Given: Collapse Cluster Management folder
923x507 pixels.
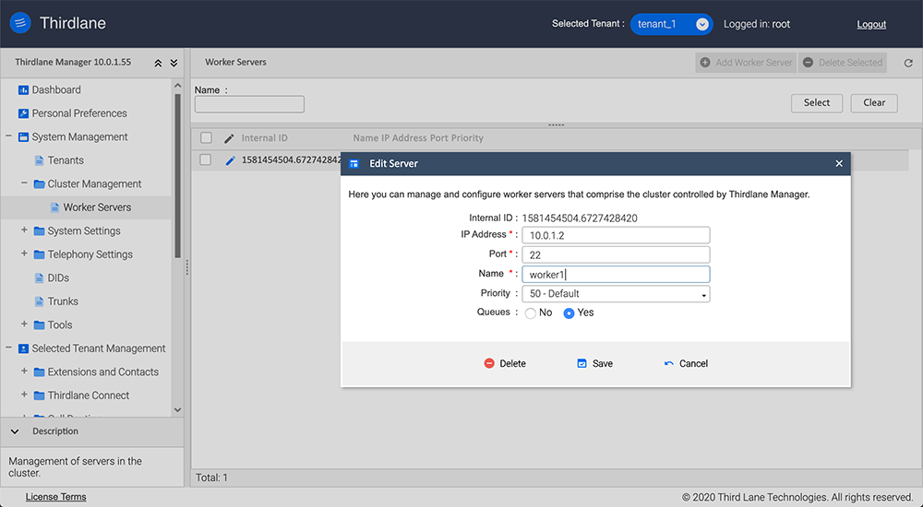Looking at the screenshot, I should [24, 183].
